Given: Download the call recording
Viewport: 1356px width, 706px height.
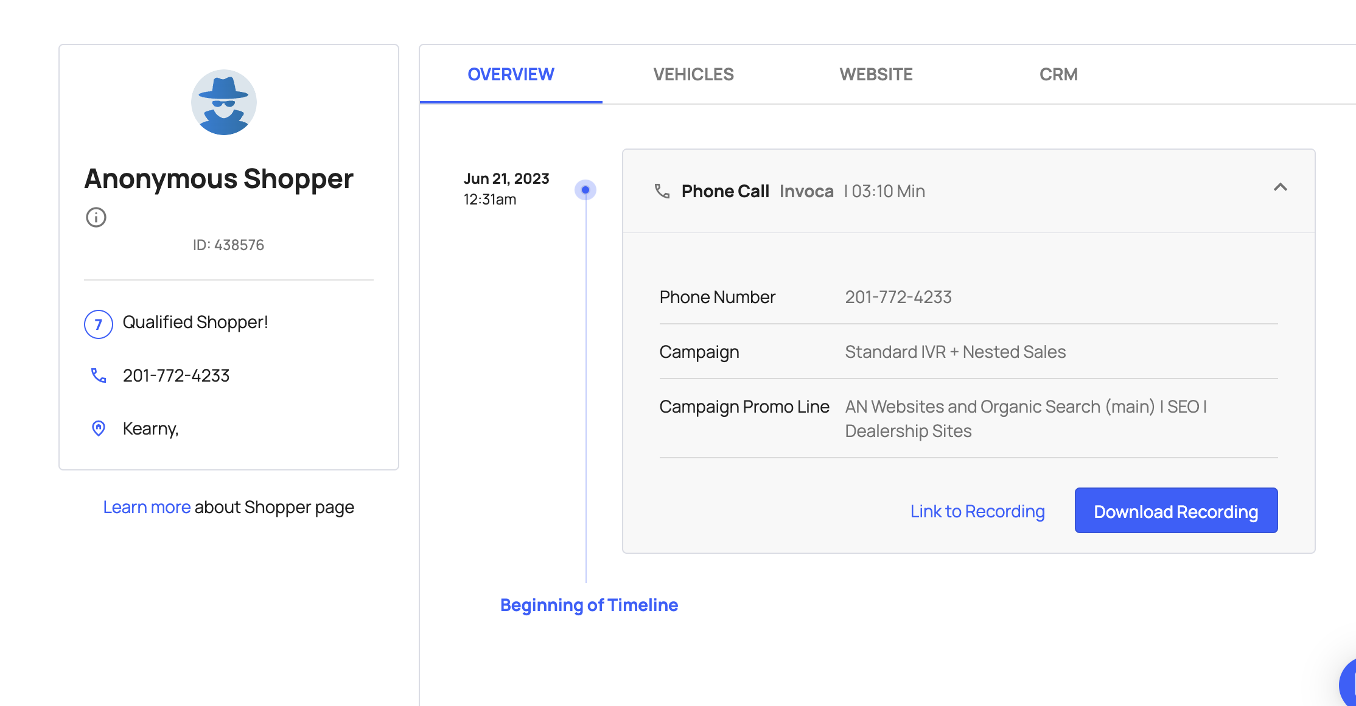Looking at the screenshot, I should pyautogui.click(x=1176, y=511).
